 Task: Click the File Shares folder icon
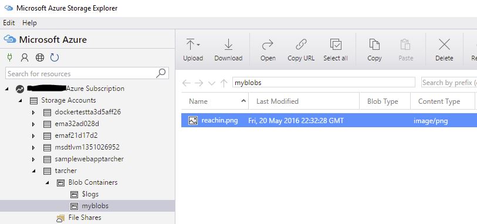click(60, 218)
